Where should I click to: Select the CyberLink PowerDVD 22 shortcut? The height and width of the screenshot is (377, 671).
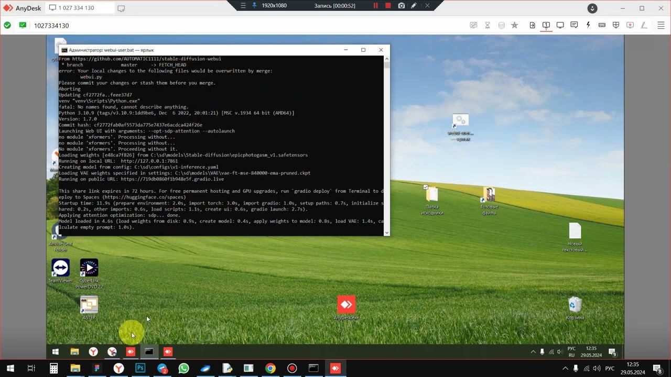(89, 274)
